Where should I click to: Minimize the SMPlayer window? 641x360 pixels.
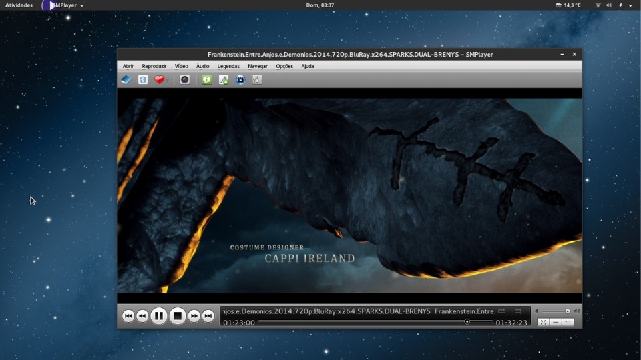[562, 54]
